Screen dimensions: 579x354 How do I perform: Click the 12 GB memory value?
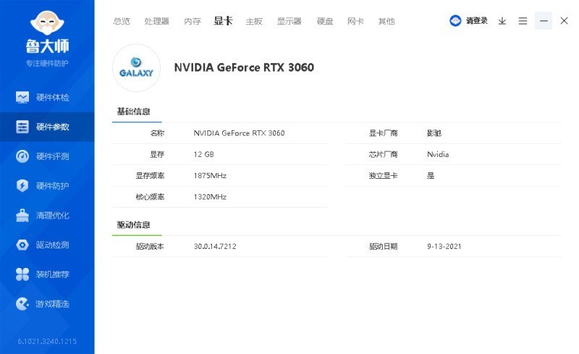(203, 154)
